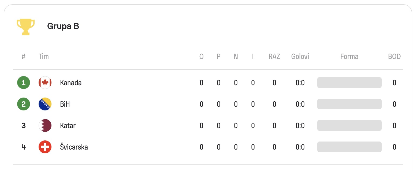Viewport: 417px width, 171px height.
Task: Click the Forma column header
Action: coord(349,57)
